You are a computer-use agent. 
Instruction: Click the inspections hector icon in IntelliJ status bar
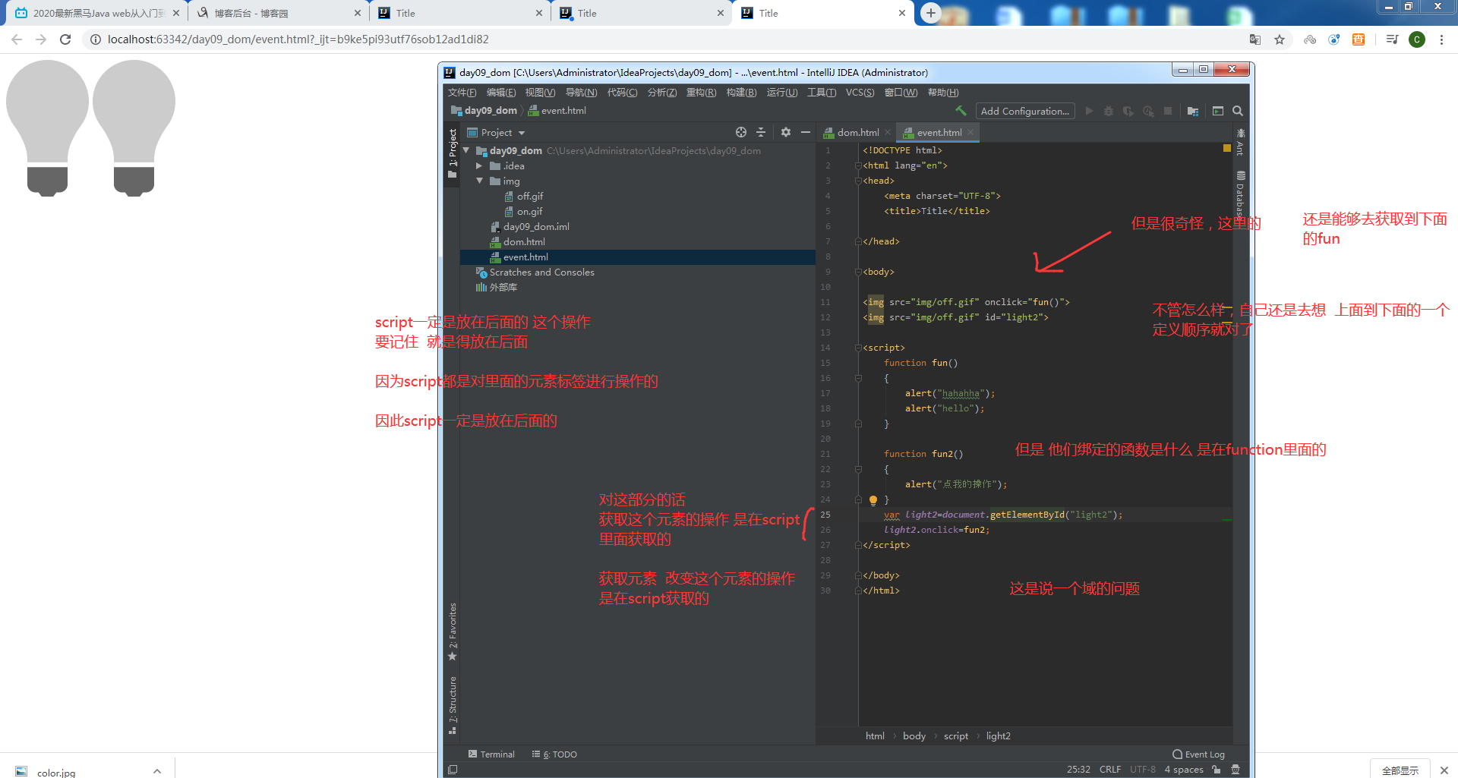1236,770
